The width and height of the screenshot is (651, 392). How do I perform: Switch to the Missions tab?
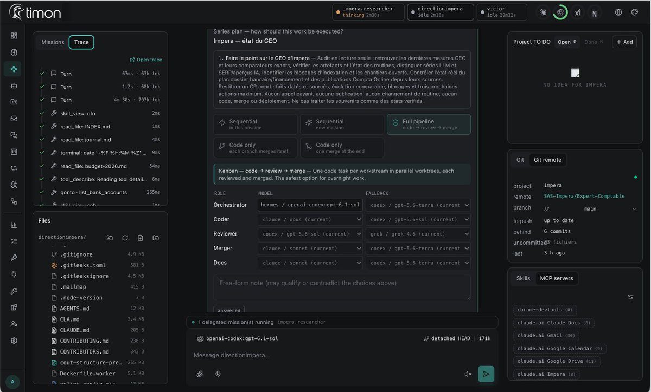coord(53,42)
